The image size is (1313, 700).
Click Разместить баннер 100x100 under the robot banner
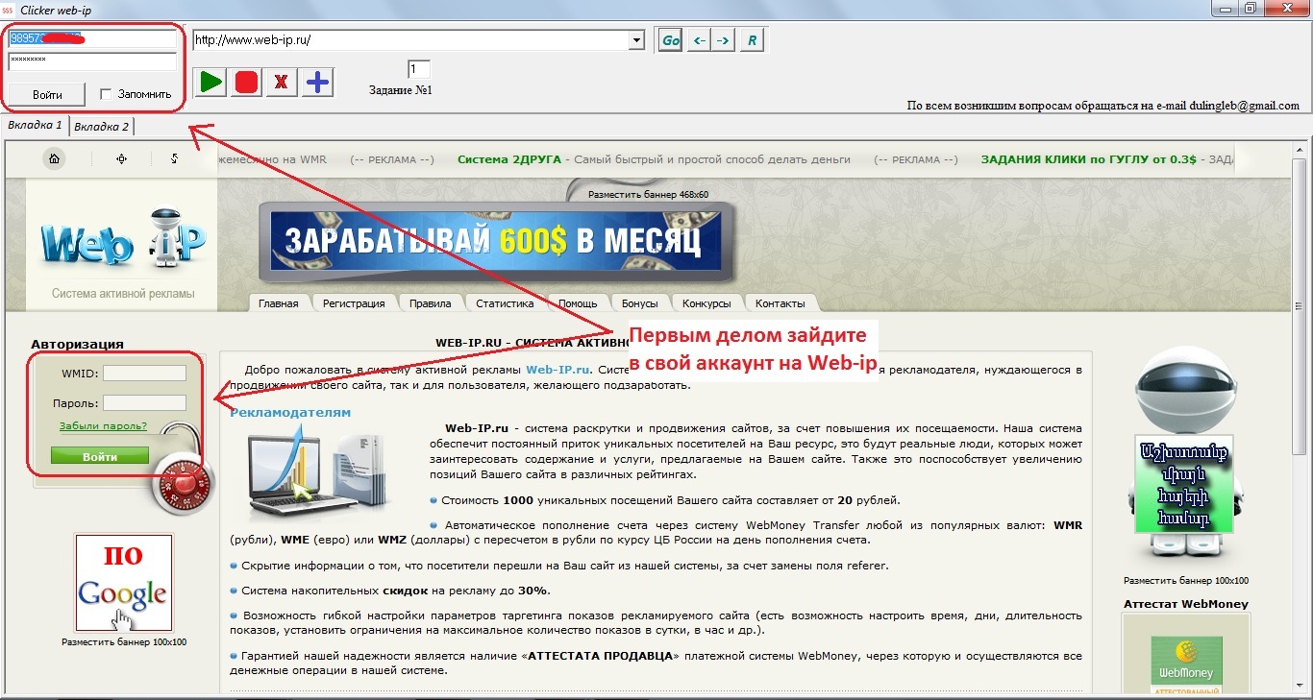[1186, 581]
